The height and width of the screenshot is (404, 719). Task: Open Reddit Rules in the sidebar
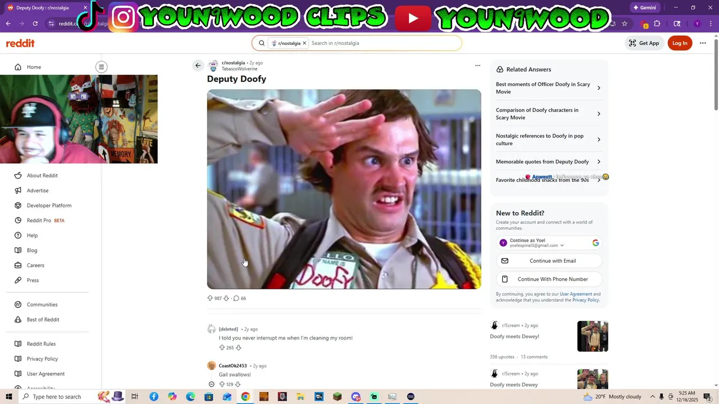pyautogui.click(x=41, y=344)
